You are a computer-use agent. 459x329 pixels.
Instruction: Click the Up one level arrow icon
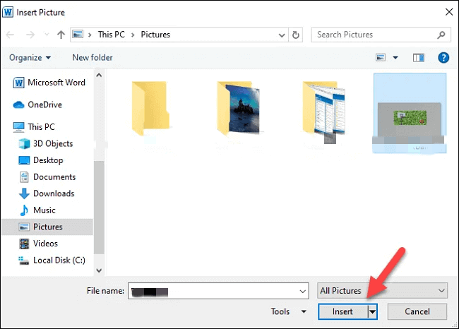tap(61, 34)
